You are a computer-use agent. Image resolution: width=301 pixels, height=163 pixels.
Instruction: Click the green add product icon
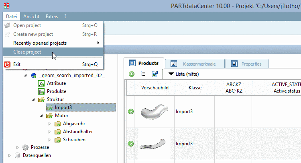click(x=132, y=74)
